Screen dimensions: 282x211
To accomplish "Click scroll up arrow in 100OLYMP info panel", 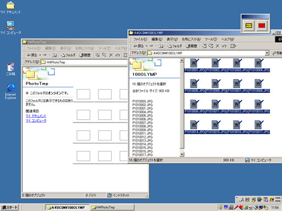I will pyautogui.click(x=182, y=60).
